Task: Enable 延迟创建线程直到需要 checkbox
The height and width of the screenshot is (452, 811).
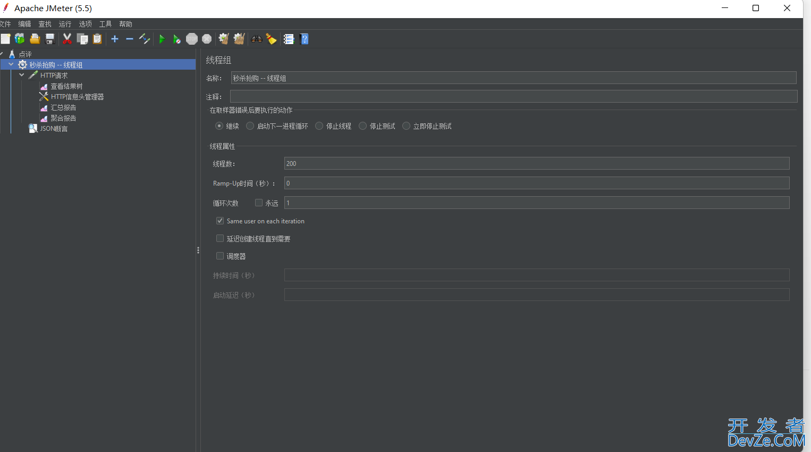Action: tap(220, 238)
